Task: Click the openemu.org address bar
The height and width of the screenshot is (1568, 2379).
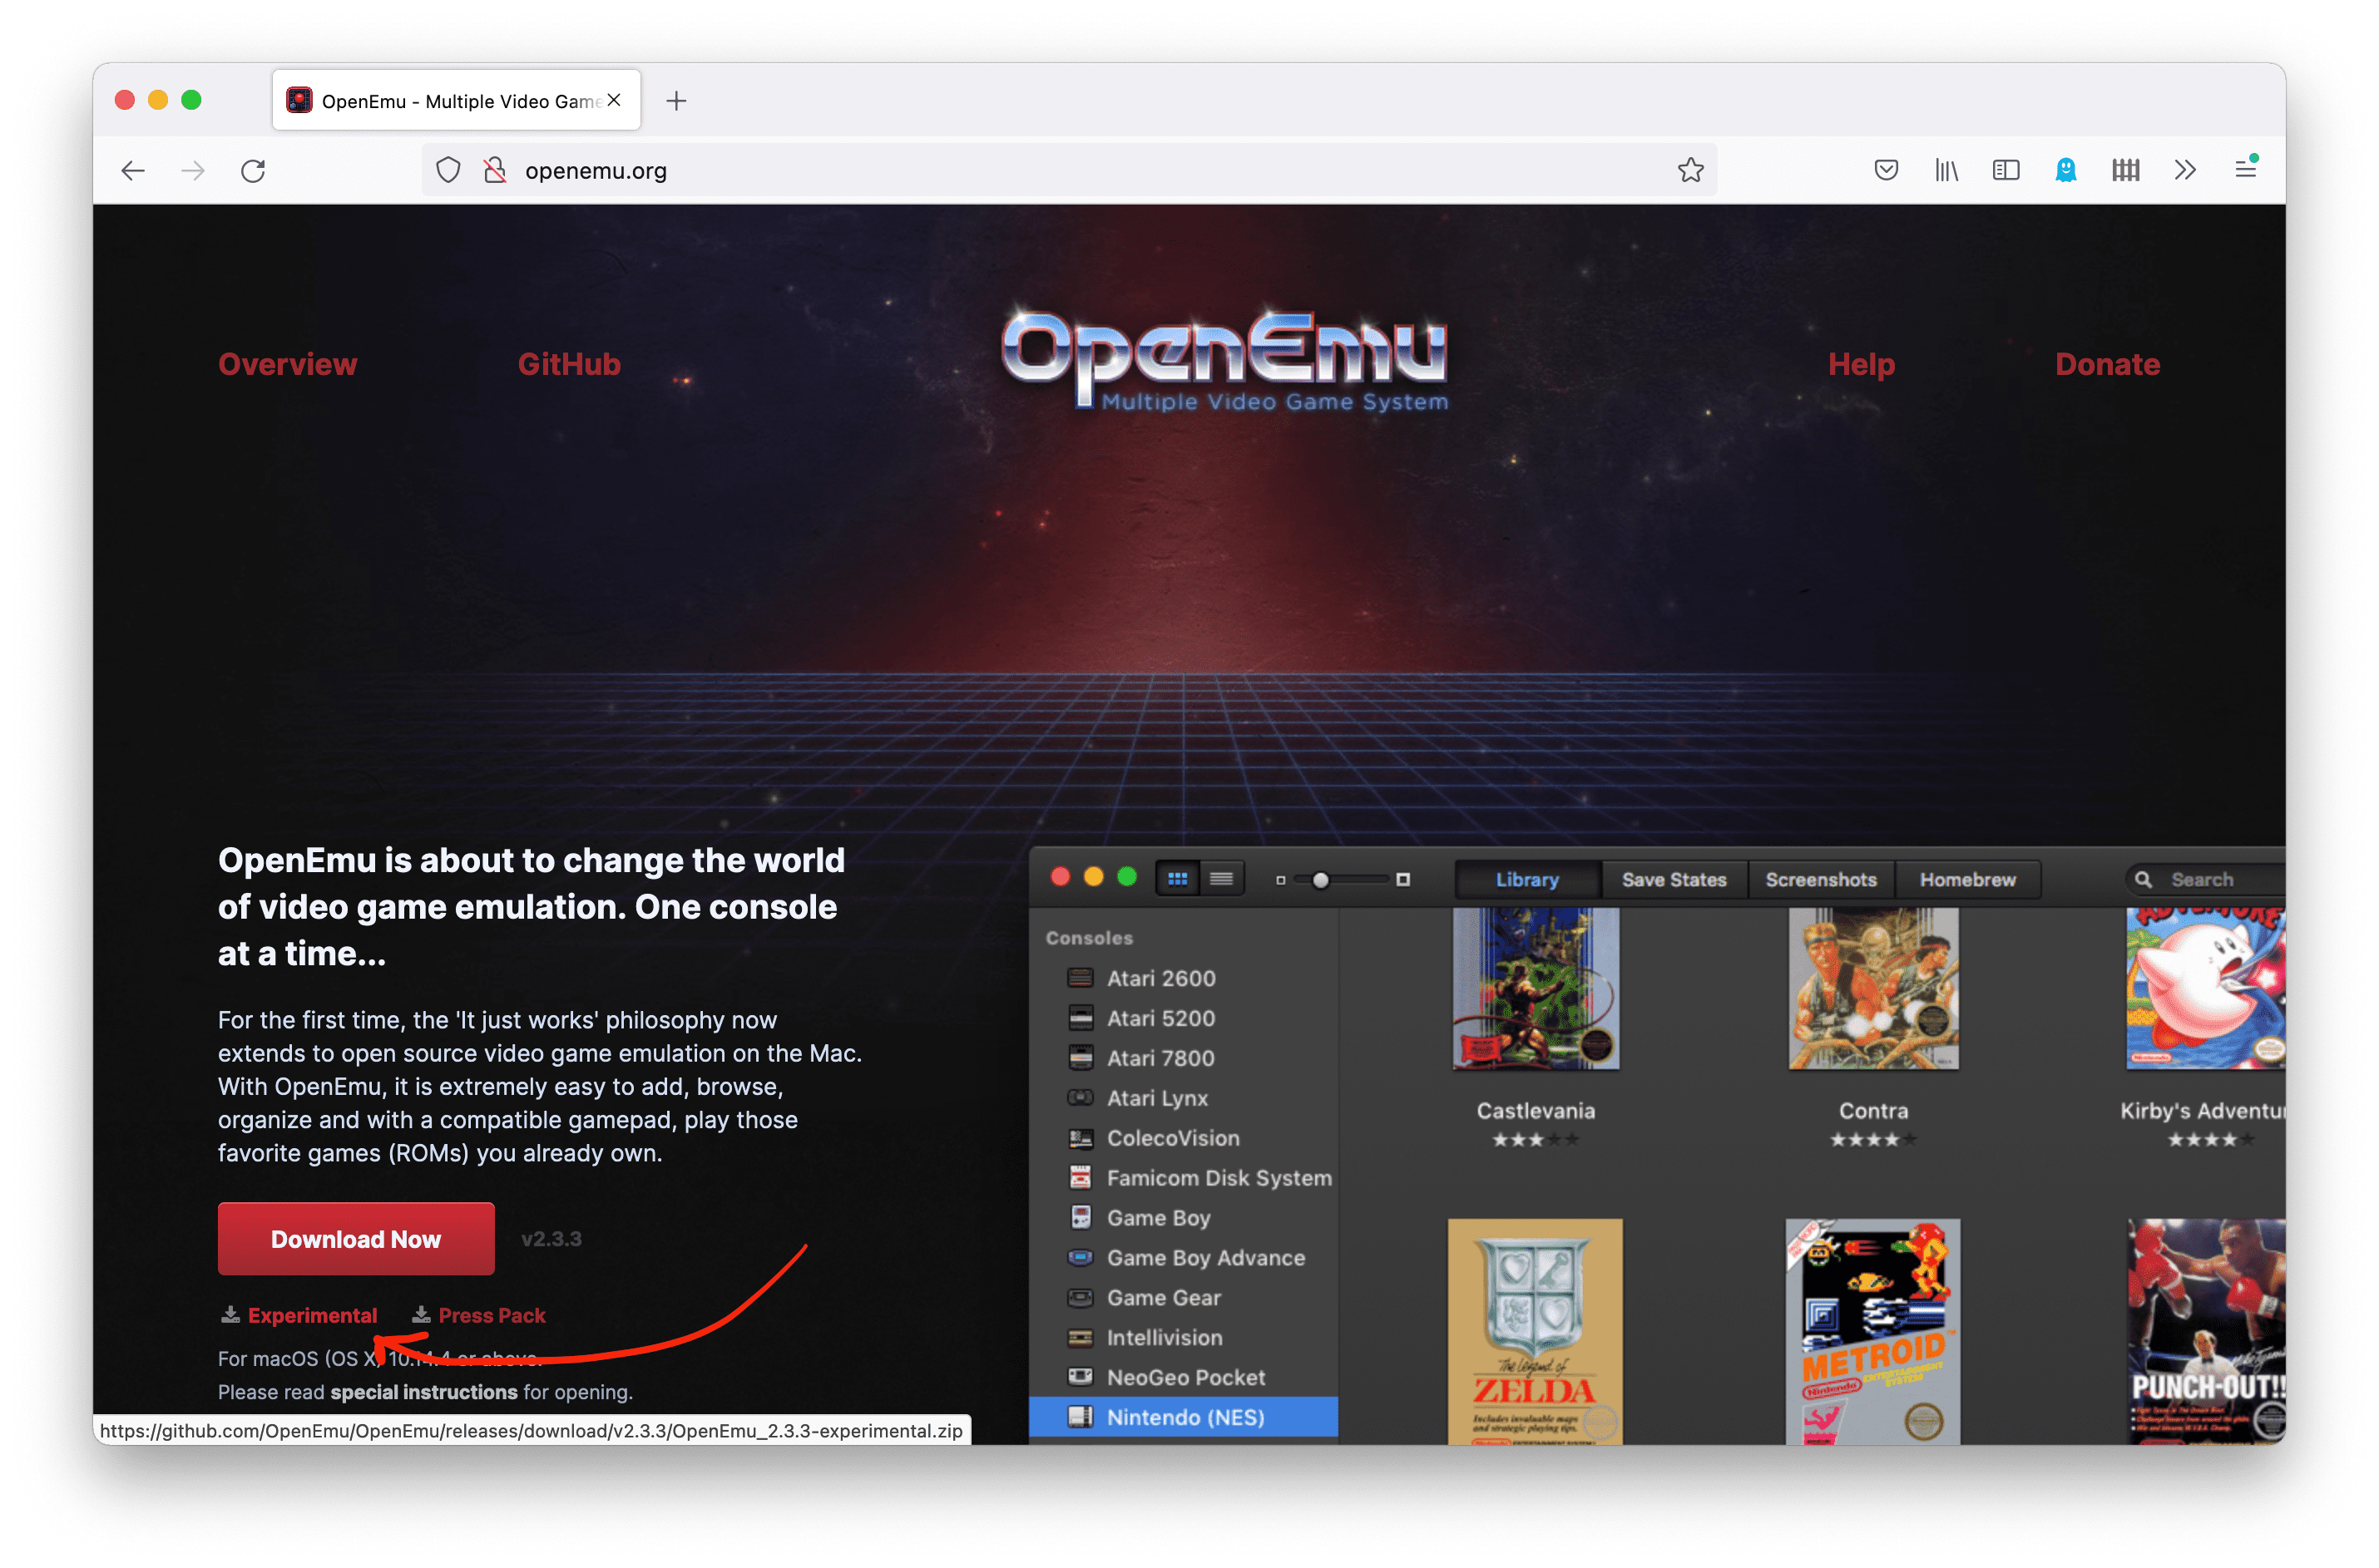Action: [x=1070, y=170]
